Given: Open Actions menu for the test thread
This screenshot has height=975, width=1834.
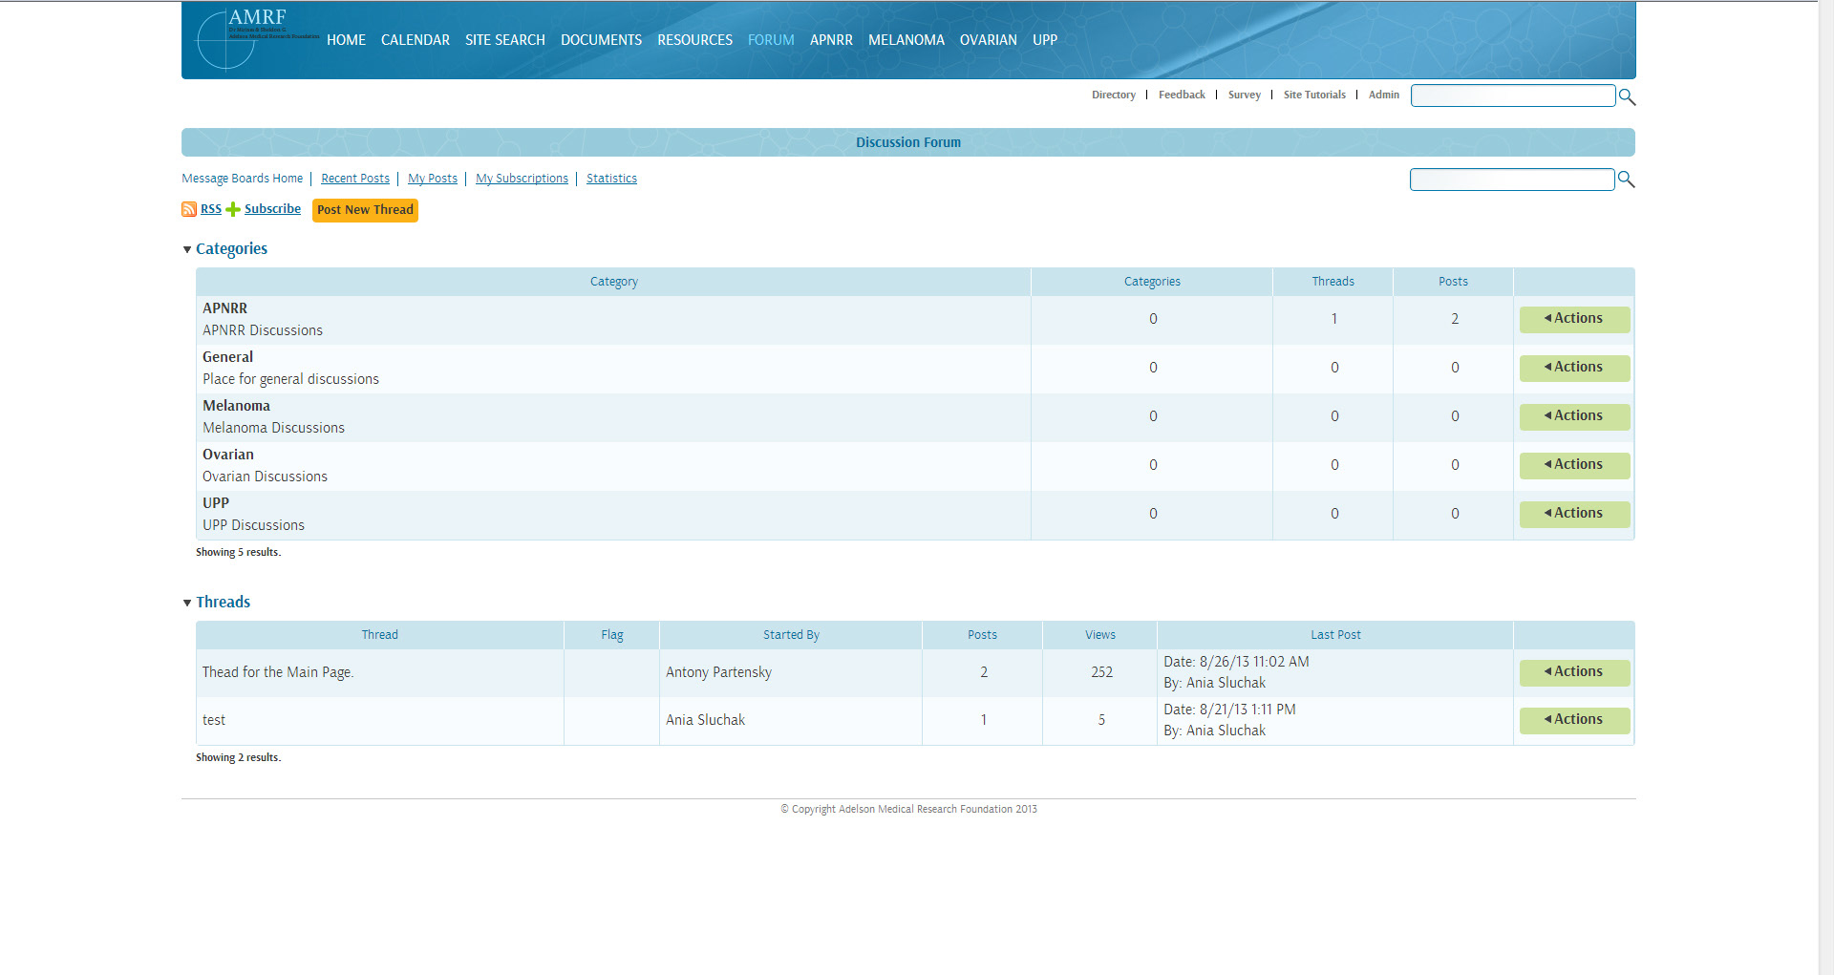Looking at the screenshot, I should click(x=1574, y=720).
